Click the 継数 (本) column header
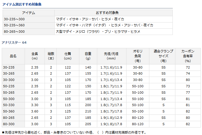Screen dimensions: 202x135 51,56
